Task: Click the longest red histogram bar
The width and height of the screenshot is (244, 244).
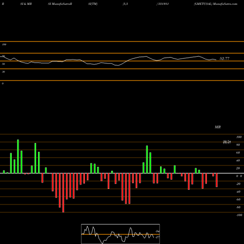Action: [63, 193]
